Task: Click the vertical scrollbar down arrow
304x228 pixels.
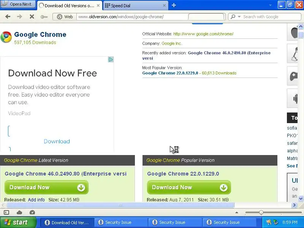Action: 301,198
